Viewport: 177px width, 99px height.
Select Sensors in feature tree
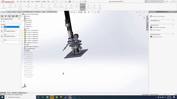[28, 18]
